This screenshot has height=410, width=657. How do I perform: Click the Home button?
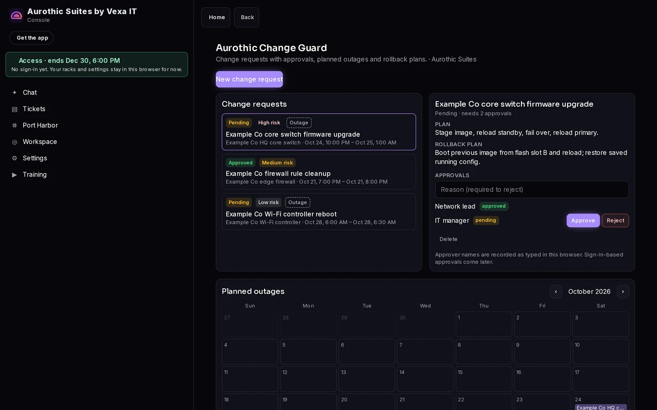[x=216, y=17]
